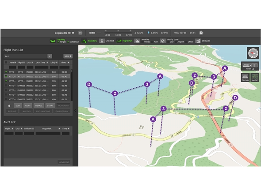Enable the Rain weather checkbox
The image size is (261, 195).
(152, 42)
